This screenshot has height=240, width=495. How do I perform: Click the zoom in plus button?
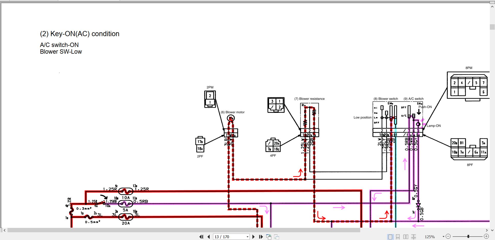[x=487, y=236]
